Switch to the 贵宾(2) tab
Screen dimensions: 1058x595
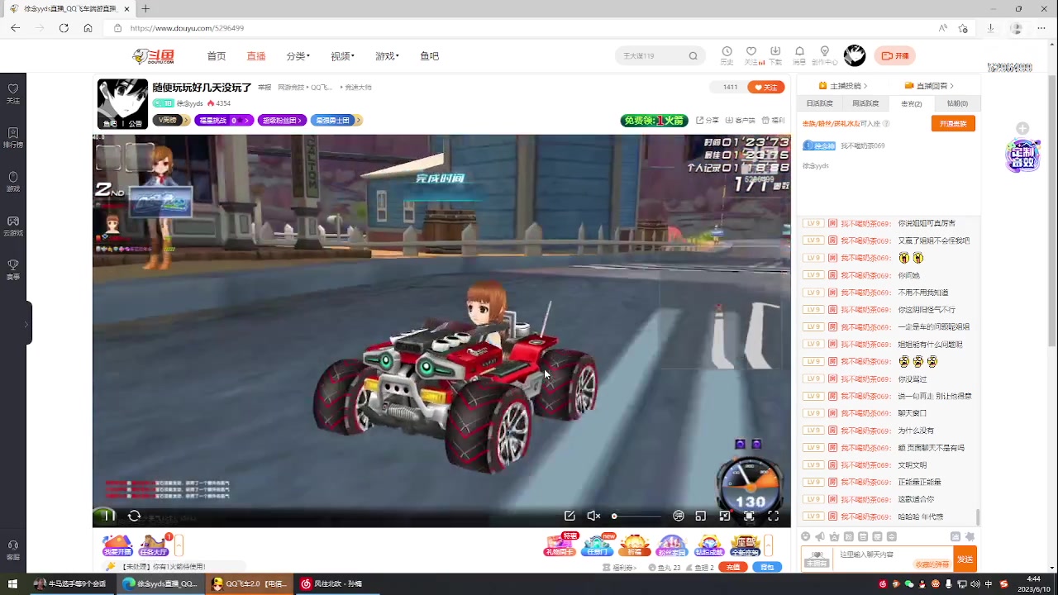[912, 103]
